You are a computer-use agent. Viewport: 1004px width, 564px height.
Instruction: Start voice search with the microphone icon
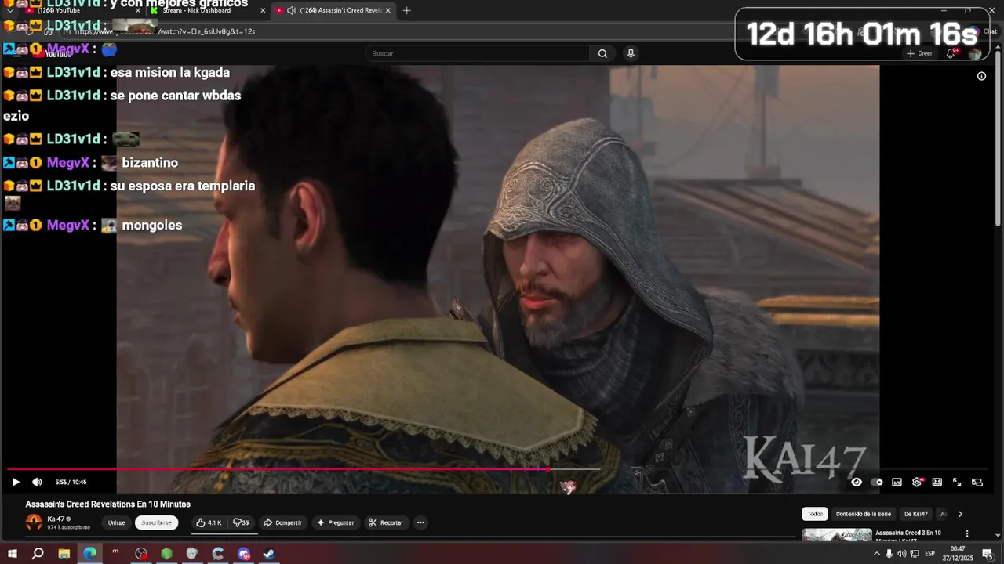click(x=631, y=53)
